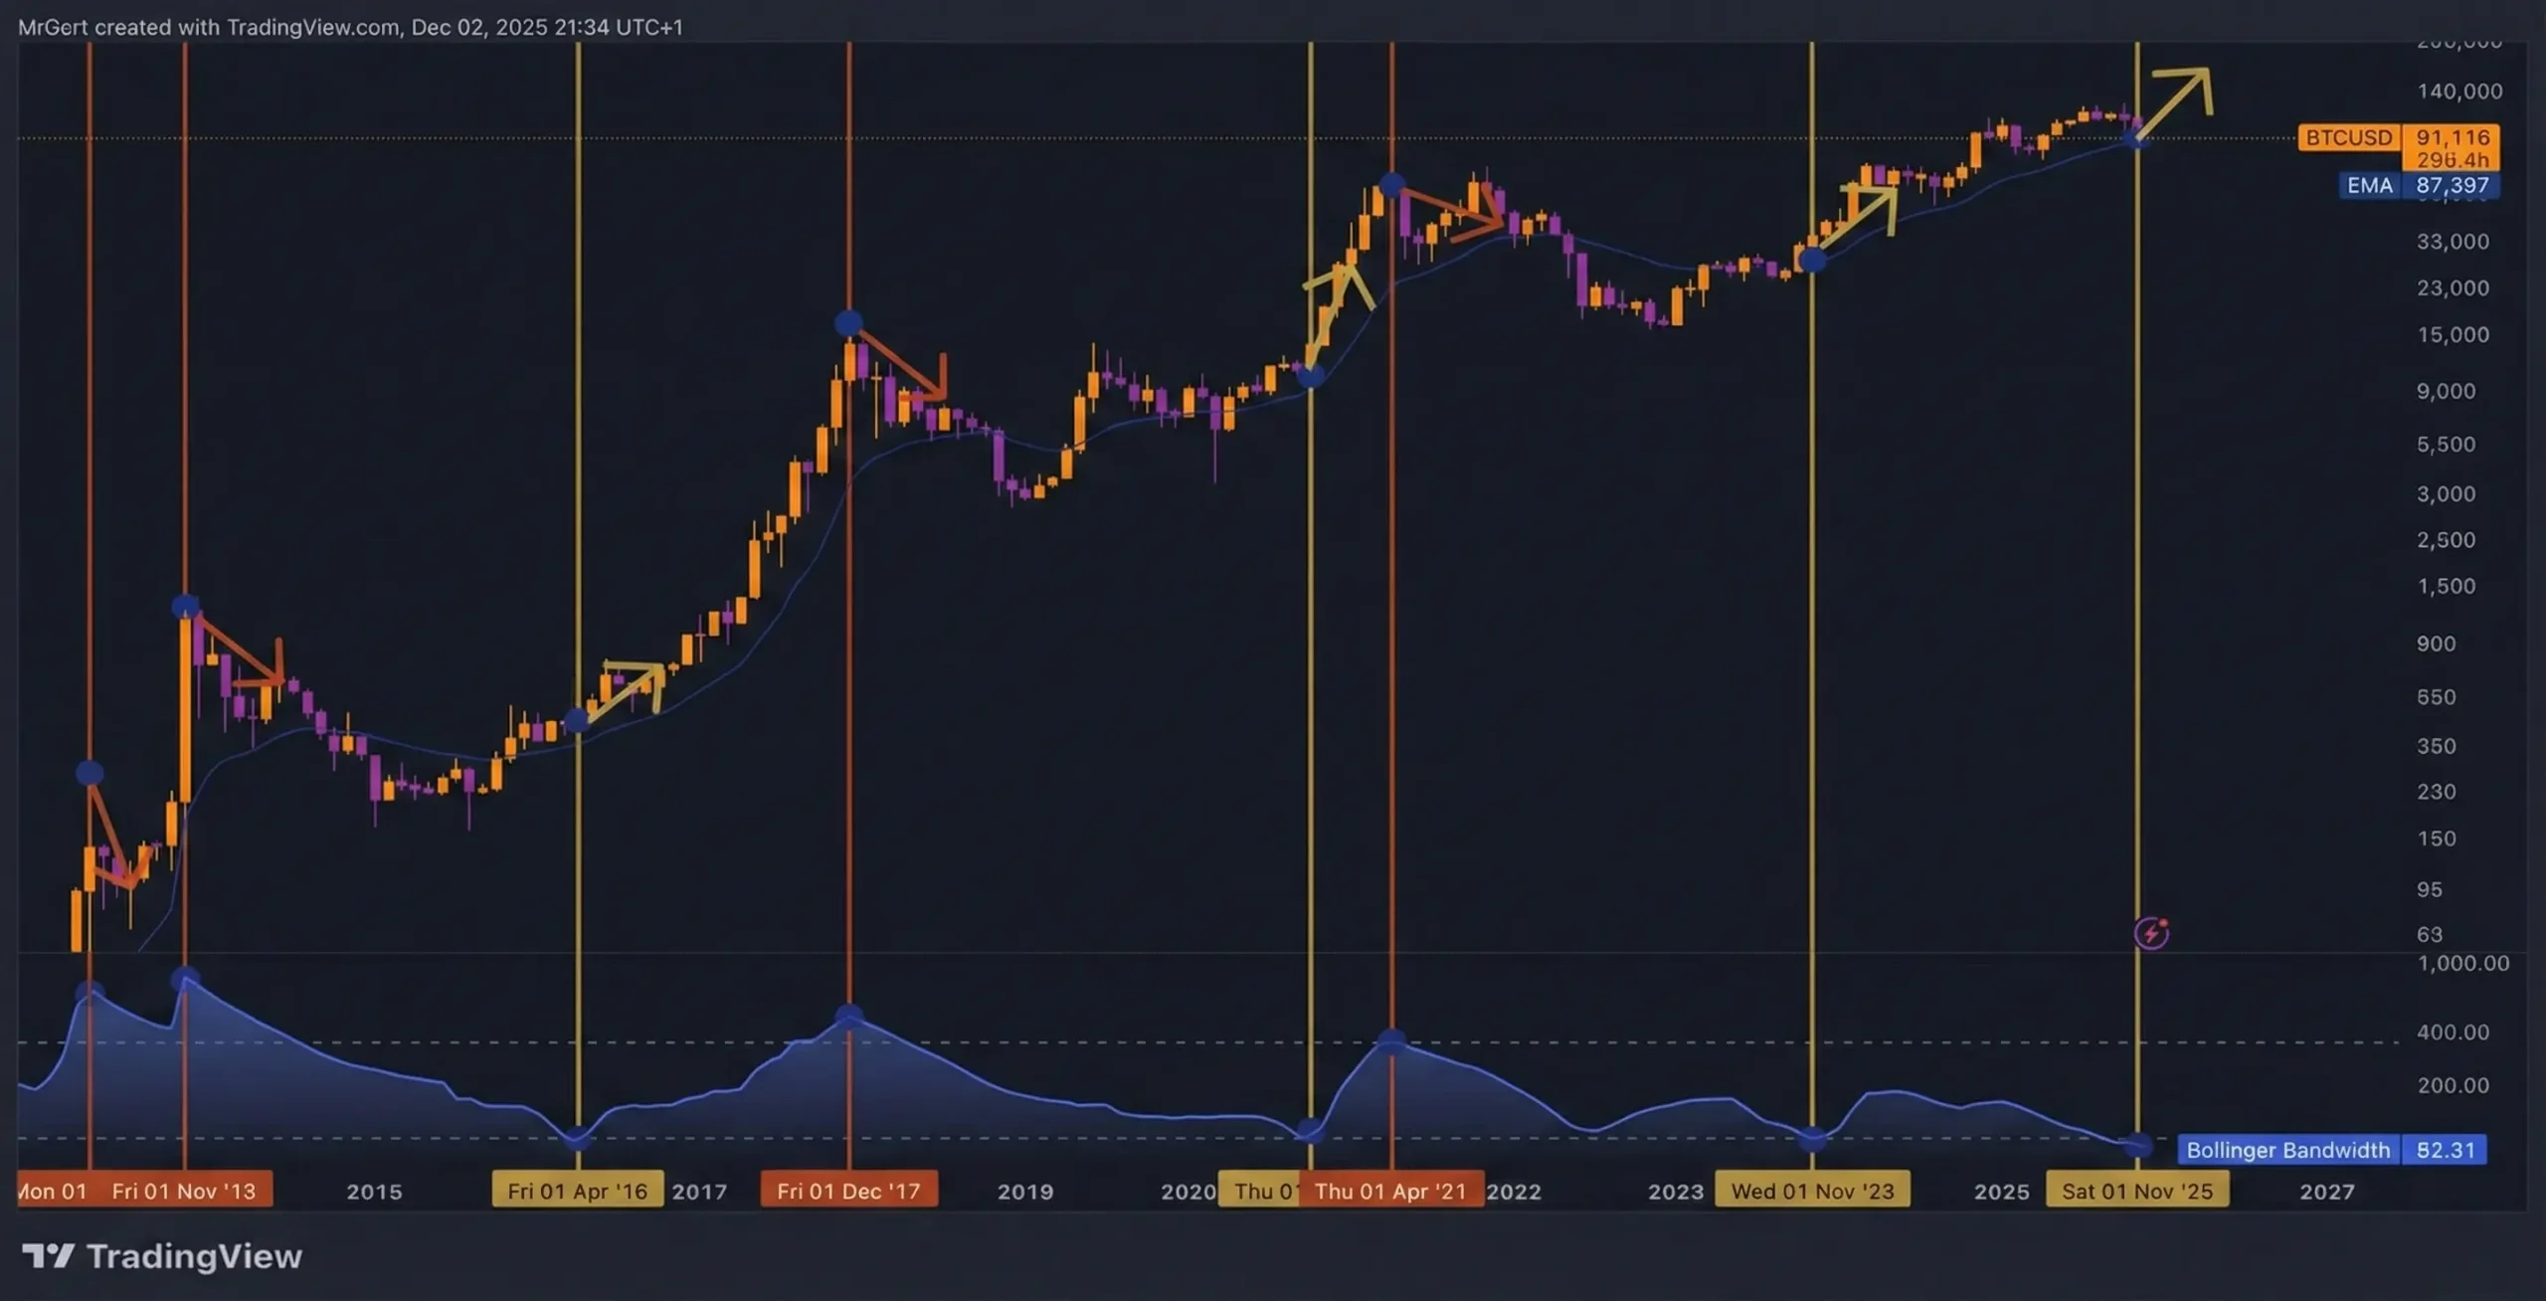Click the 'Thu 01 Apr '21' date marker

click(1390, 1191)
